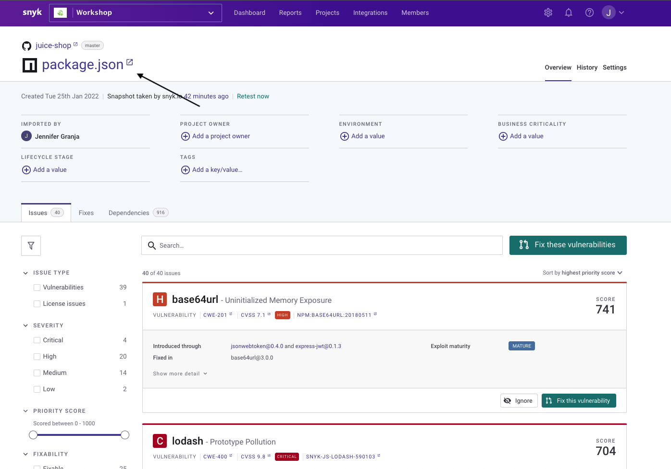Click Fix this vulnerability for base64url
Screen dimensions: 671x469
click(x=579, y=401)
